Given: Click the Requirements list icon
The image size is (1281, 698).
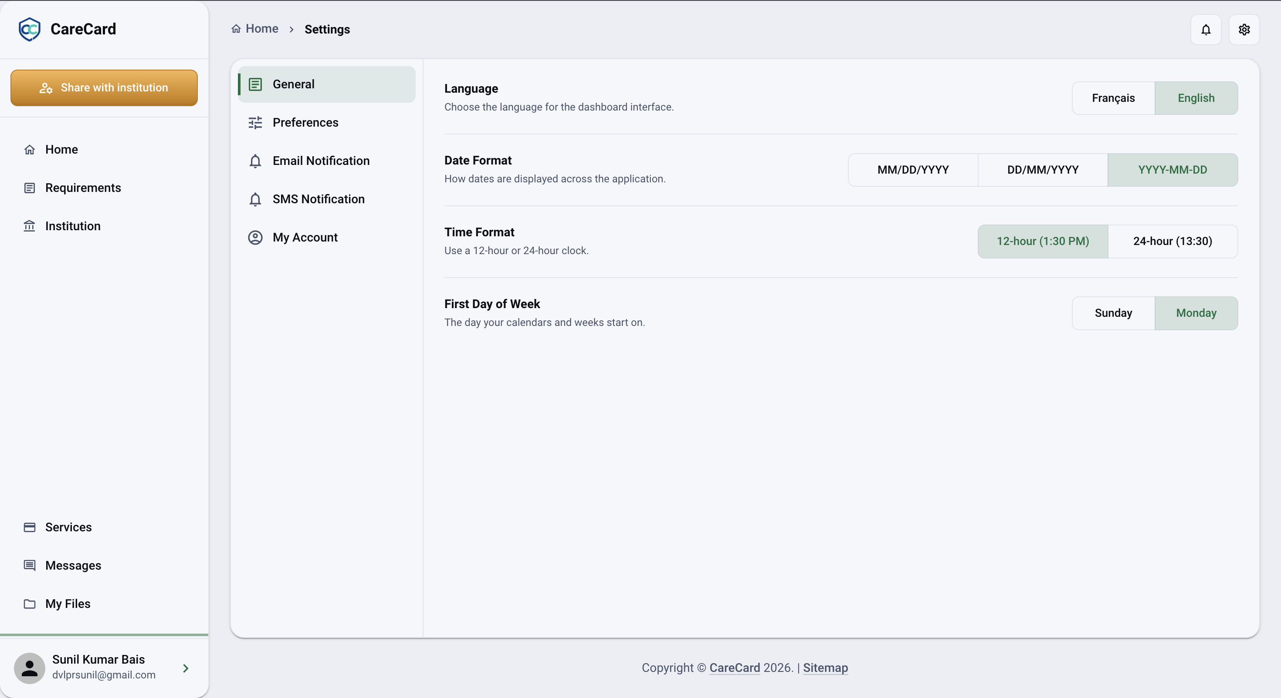Looking at the screenshot, I should [29, 188].
